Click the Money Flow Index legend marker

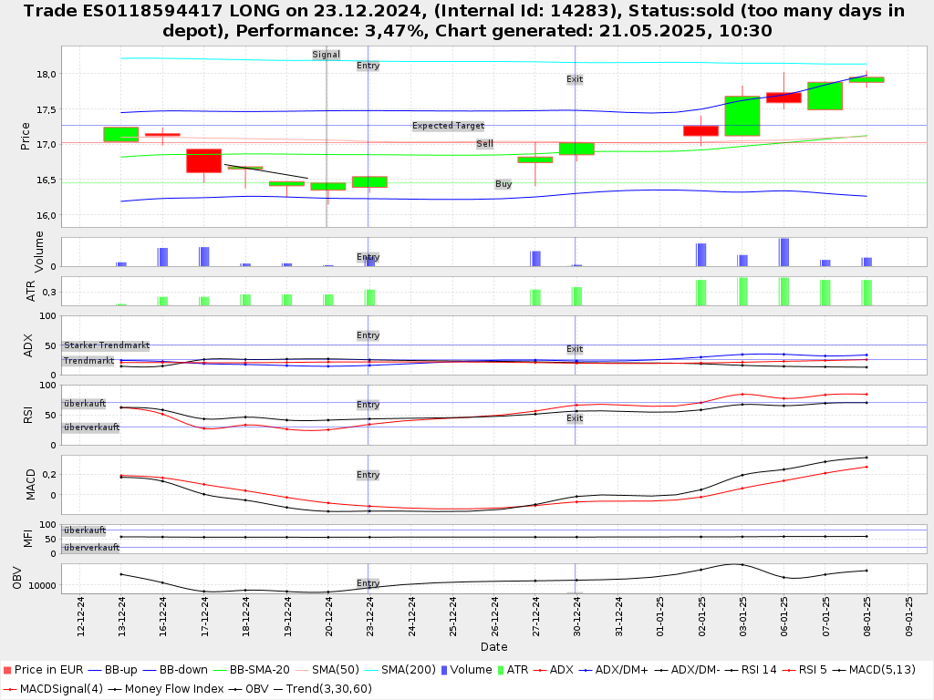[115, 688]
